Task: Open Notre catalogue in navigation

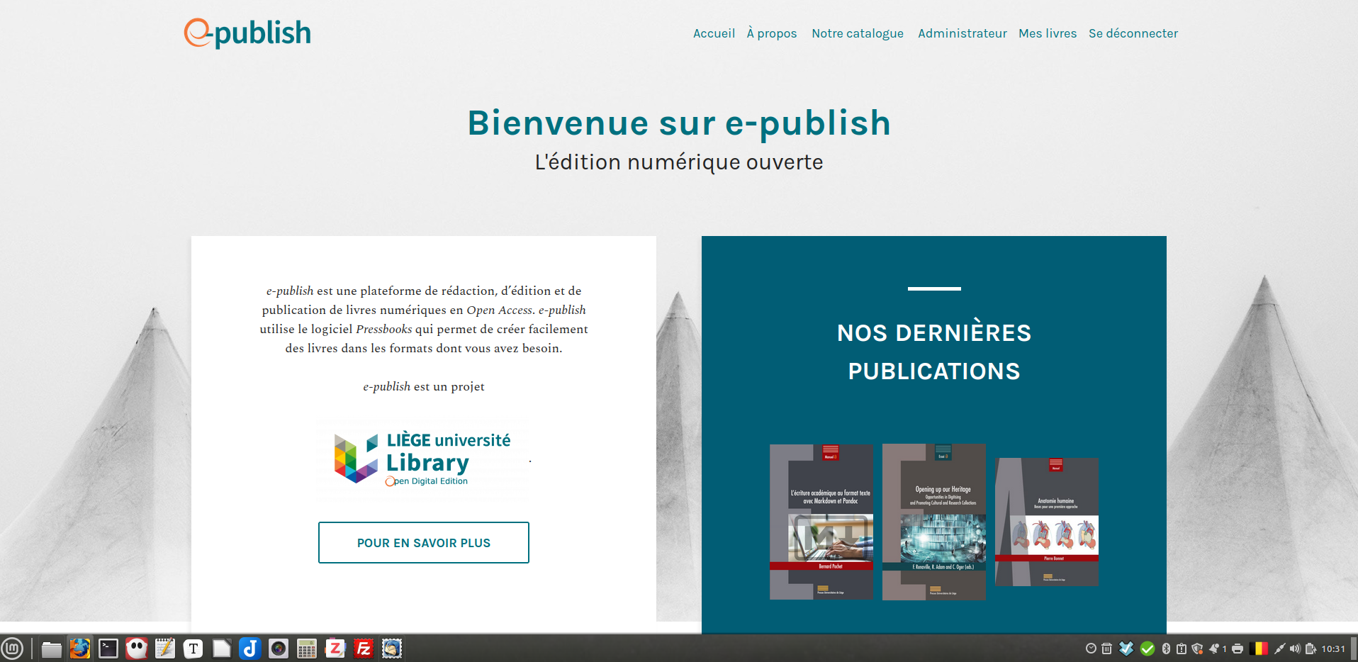Action: point(857,33)
